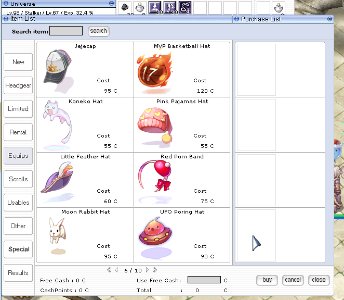344x300 pixels.
Task: Open the Rental category tab
Action: (18, 132)
